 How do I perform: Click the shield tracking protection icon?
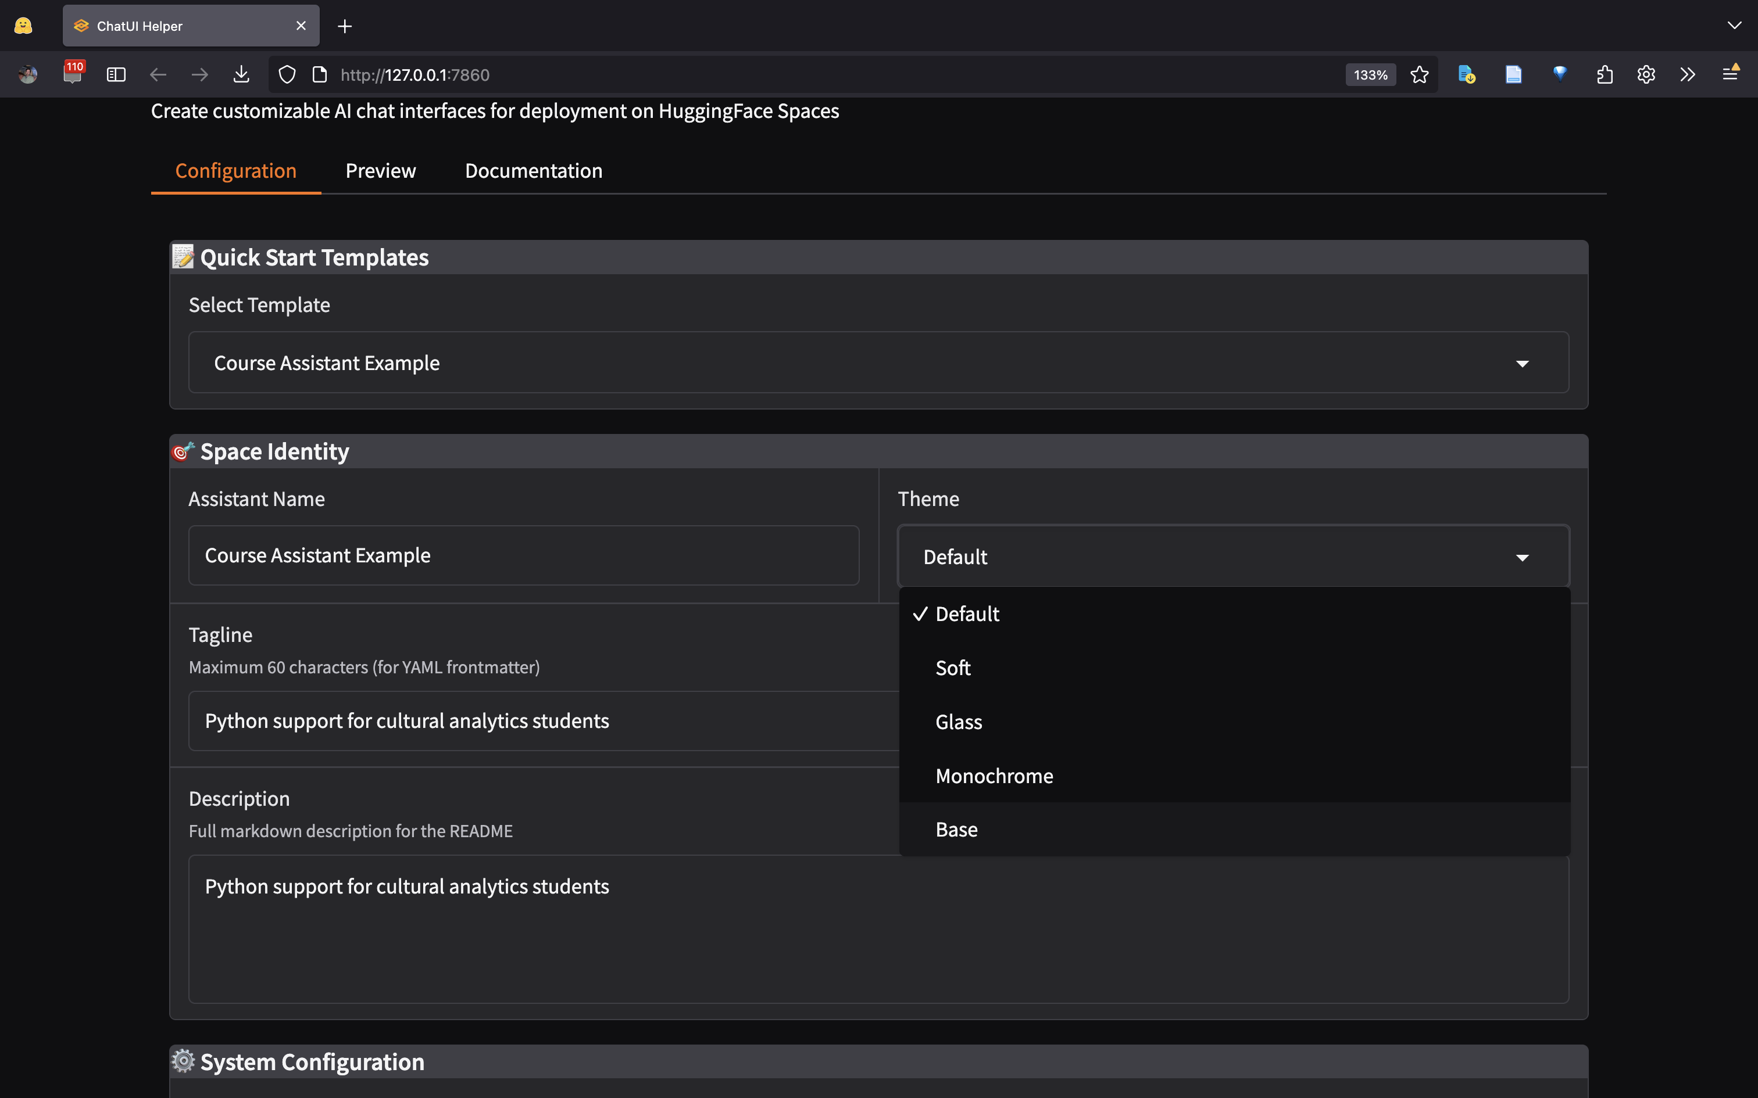tap(287, 75)
